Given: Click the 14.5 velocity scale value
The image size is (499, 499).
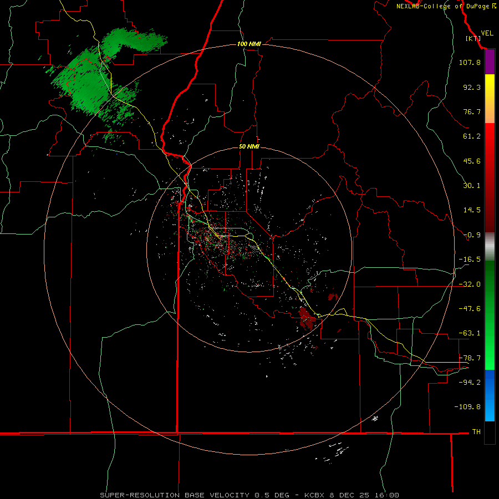Looking at the screenshot, I should pos(472,210).
